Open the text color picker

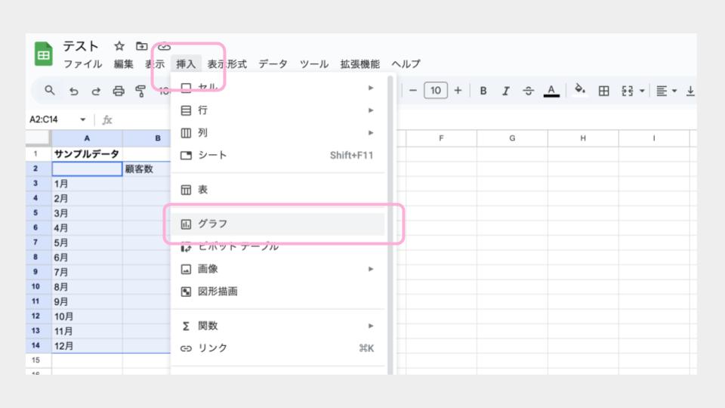tap(551, 91)
